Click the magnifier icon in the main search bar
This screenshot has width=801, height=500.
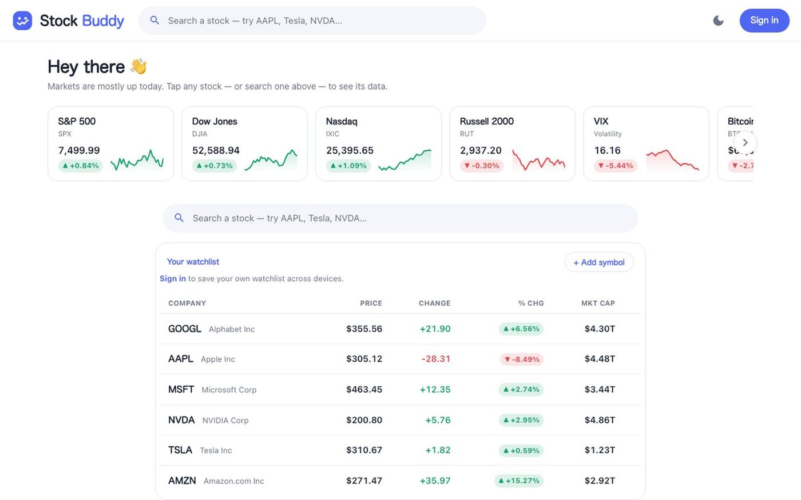179,218
